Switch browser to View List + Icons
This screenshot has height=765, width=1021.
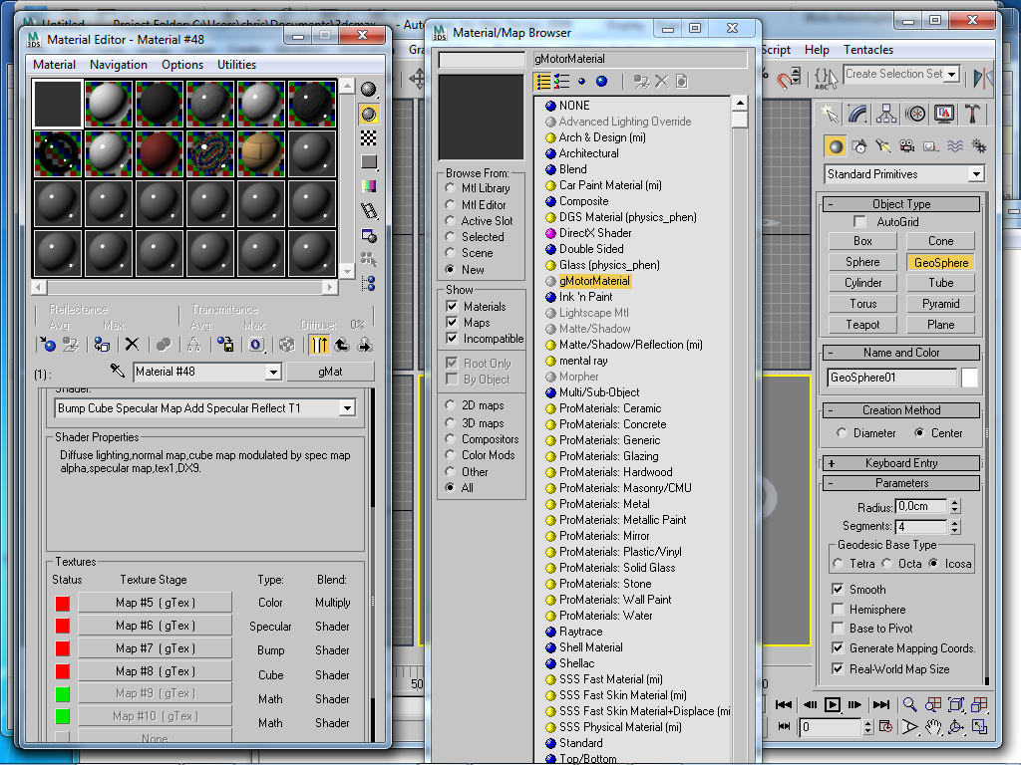[562, 82]
